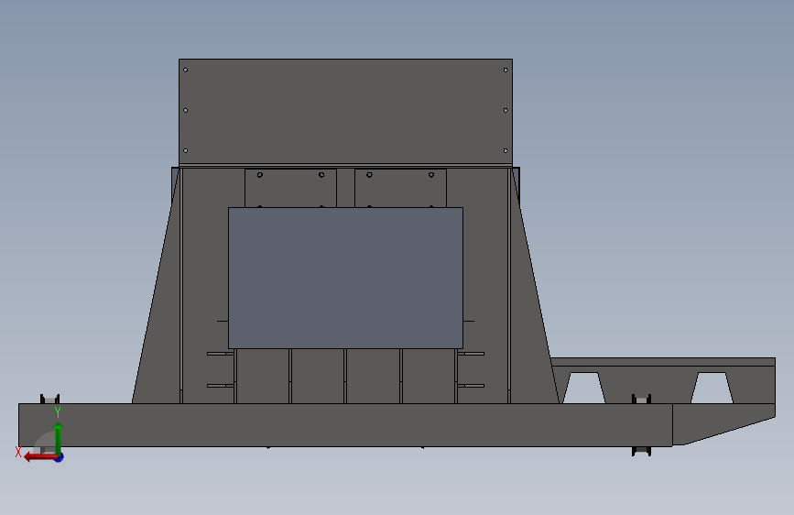This screenshot has width=794, height=515.
Task: Pick the top-right hole of the upper plate
Action: click(x=506, y=70)
